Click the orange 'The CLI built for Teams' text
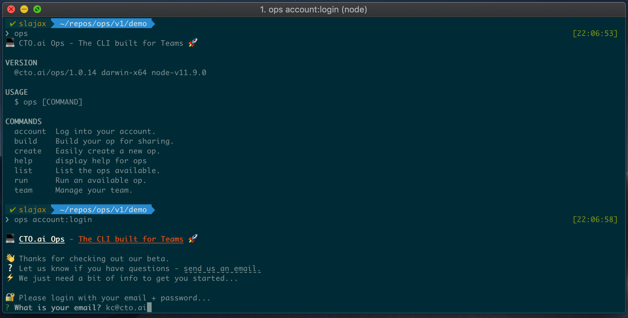The image size is (628, 318). click(x=131, y=239)
